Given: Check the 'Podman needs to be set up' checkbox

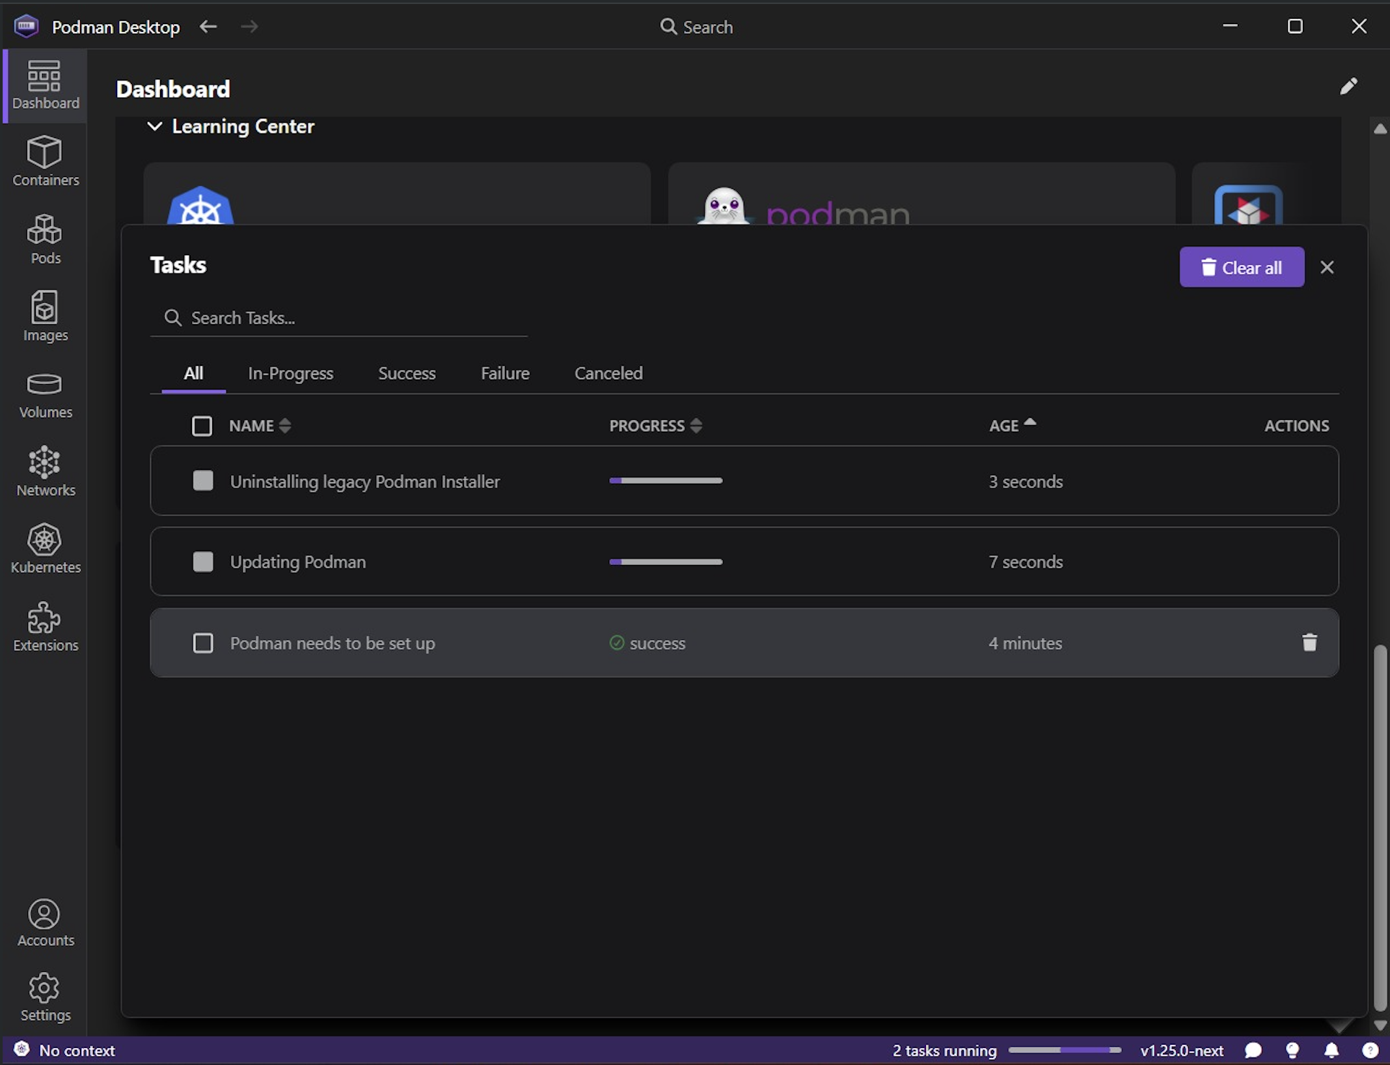Looking at the screenshot, I should pos(203,643).
